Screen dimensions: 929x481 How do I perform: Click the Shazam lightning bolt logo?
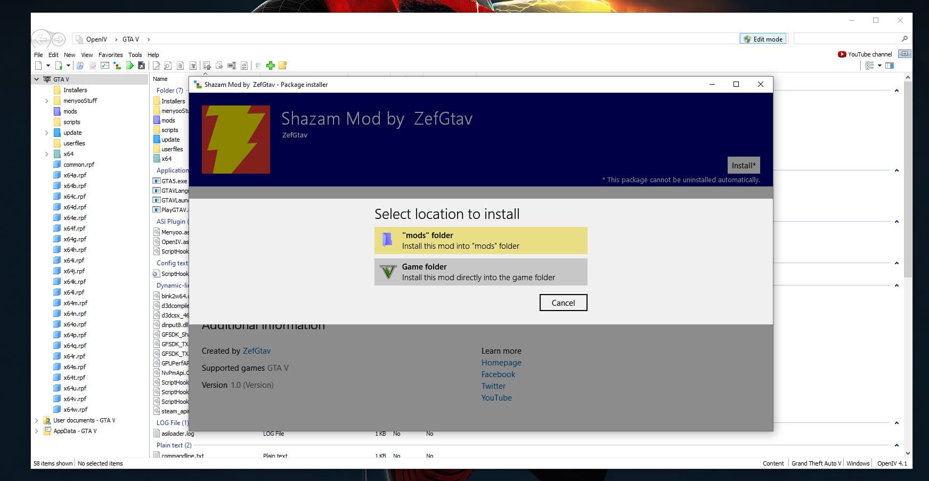click(236, 140)
